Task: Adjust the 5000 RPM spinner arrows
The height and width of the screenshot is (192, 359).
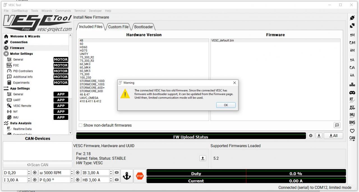Action: click(72, 173)
